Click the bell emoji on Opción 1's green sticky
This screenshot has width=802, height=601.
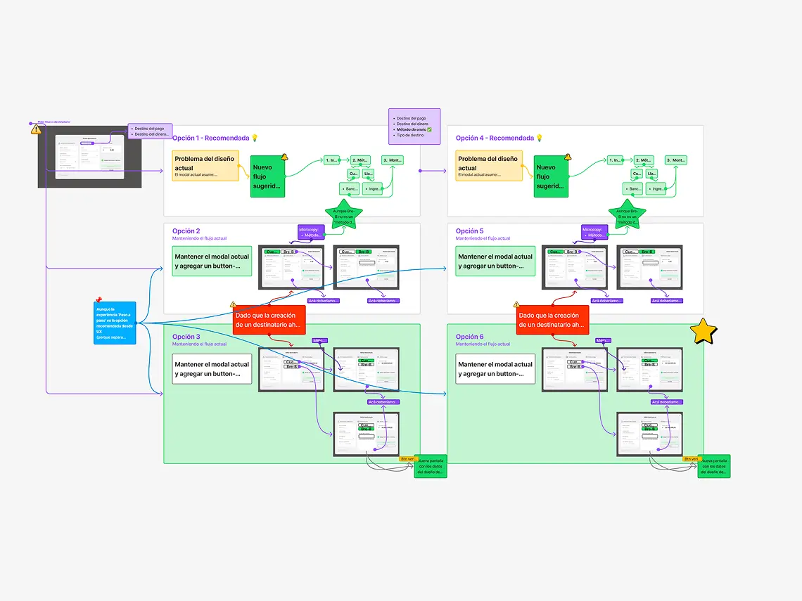(x=284, y=157)
